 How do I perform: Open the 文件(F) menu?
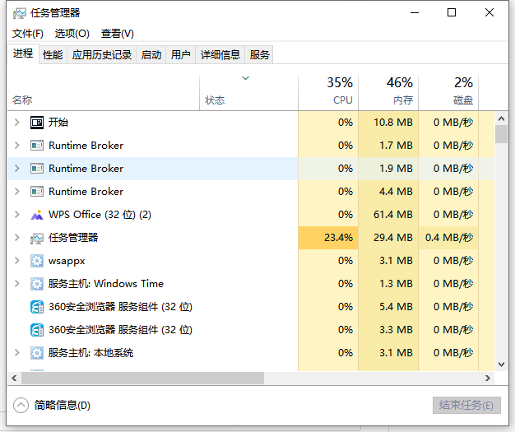coord(27,33)
